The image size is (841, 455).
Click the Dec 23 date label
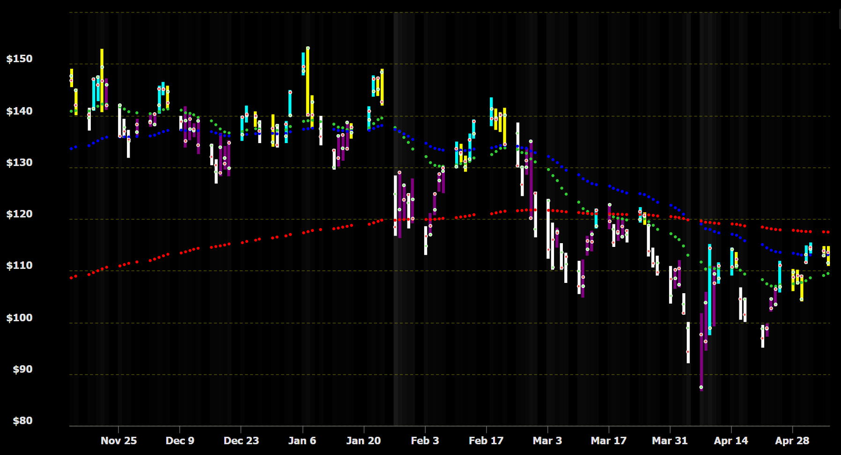point(241,441)
